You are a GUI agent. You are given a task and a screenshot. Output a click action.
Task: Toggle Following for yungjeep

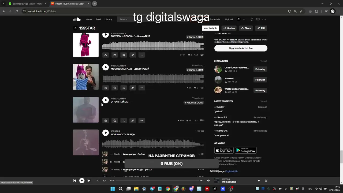260,80
